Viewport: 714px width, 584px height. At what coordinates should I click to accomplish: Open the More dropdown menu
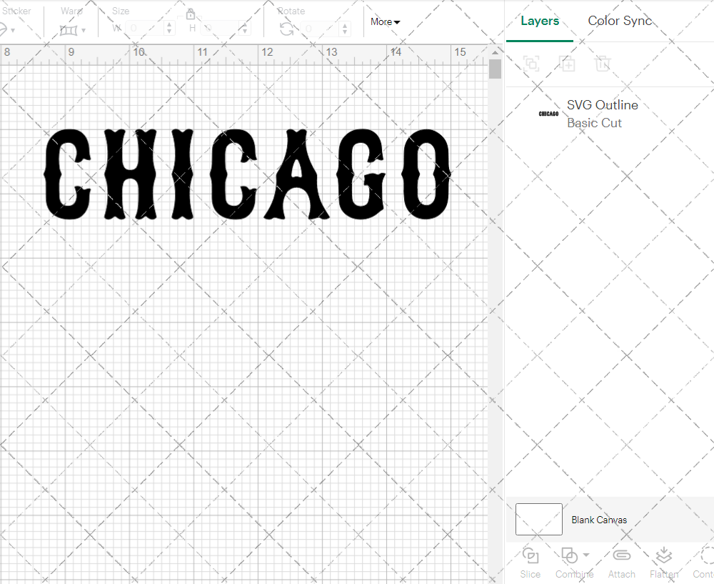[x=385, y=22]
